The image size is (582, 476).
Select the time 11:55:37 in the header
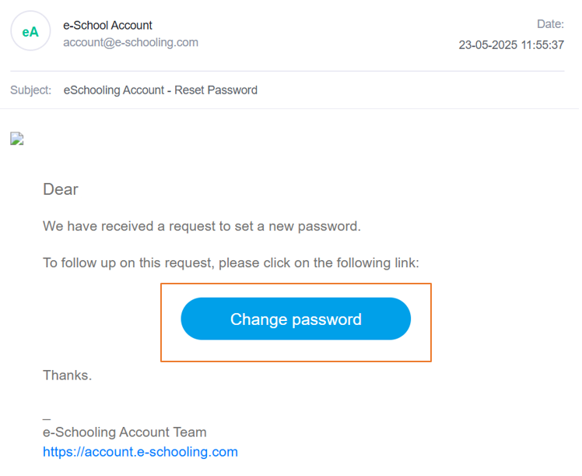542,45
